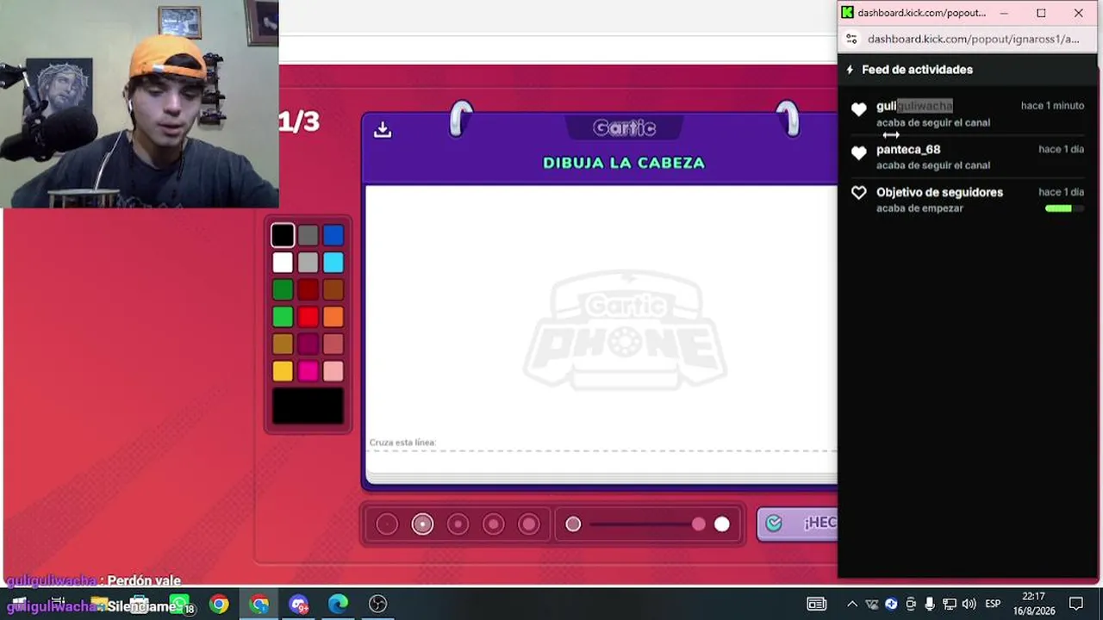
Task: Choose the light blue cyan swatch
Action: point(333,263)
